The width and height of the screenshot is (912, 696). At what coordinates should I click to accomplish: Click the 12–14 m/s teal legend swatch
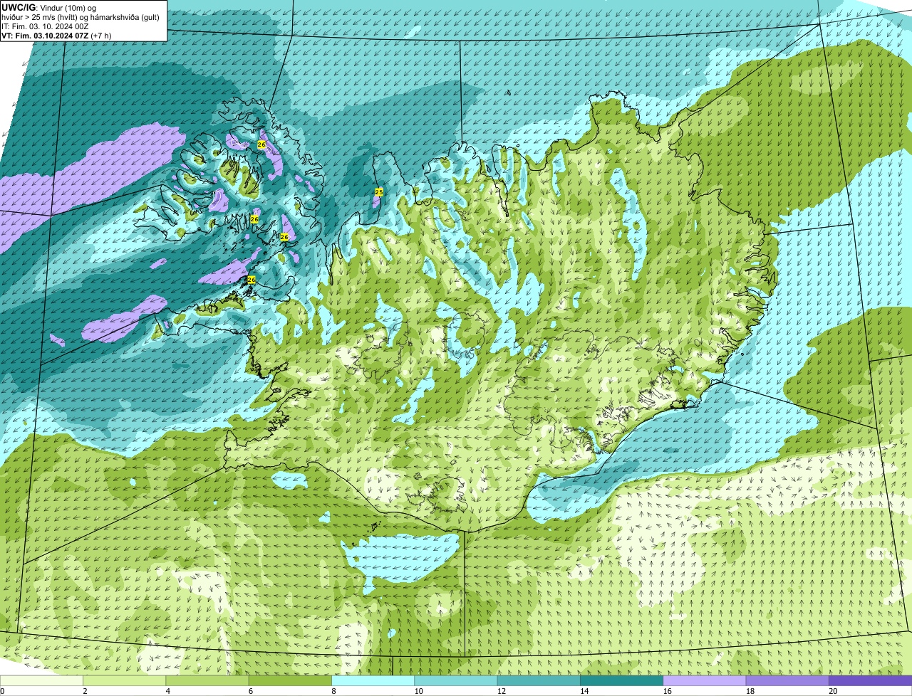[539, 680]
